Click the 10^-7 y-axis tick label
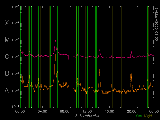Viewport: 160px width, 120px height. click(15, 74)
